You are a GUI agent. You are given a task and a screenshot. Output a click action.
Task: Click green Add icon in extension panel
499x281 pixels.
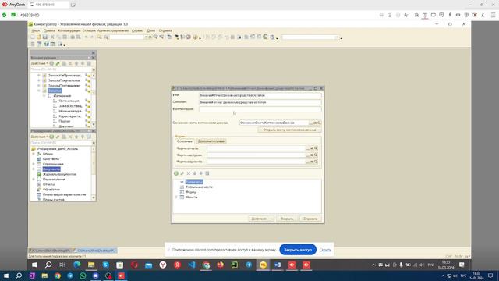[51, 137]
